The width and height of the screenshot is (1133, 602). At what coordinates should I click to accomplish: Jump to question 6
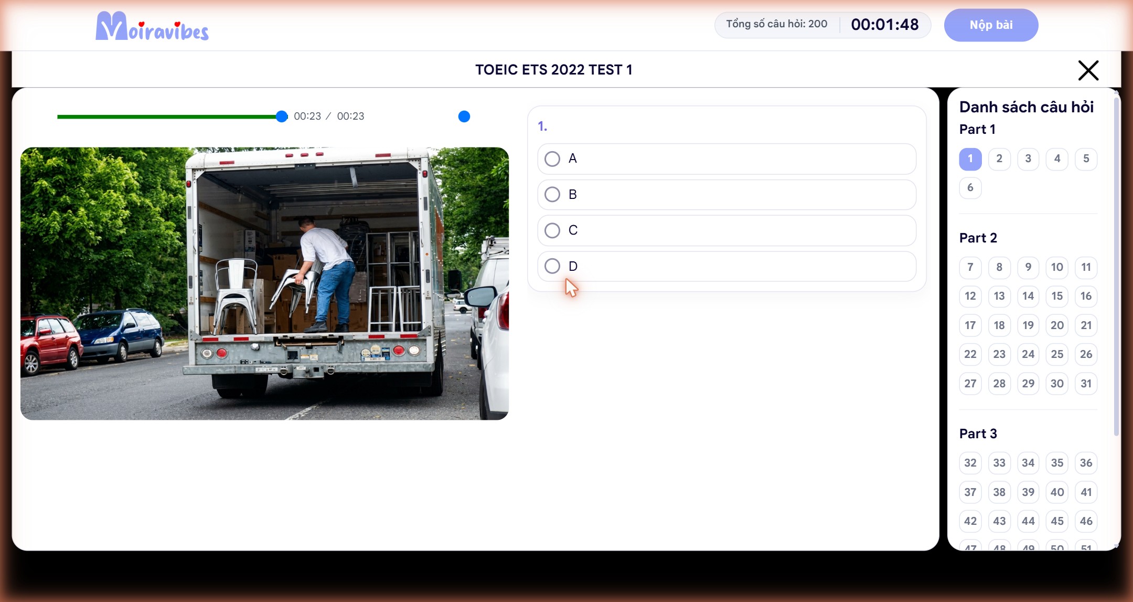970,188
